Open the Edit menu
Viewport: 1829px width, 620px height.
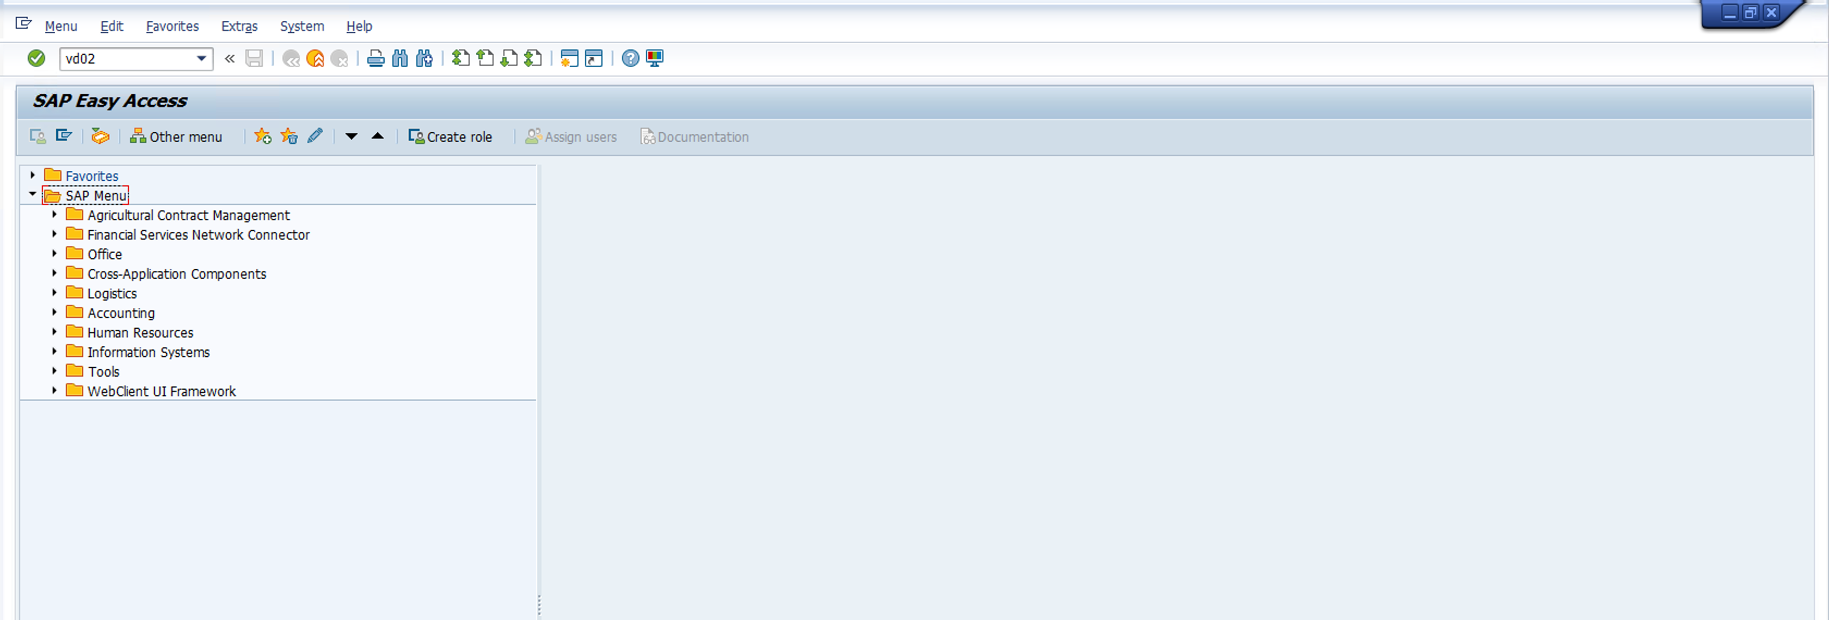point(111,26)
